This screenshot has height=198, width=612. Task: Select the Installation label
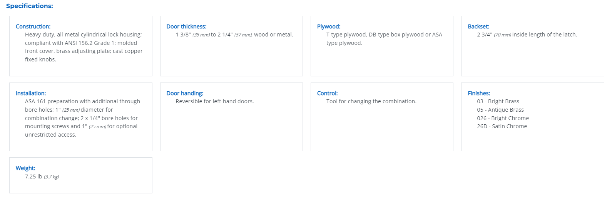[31, 93]
